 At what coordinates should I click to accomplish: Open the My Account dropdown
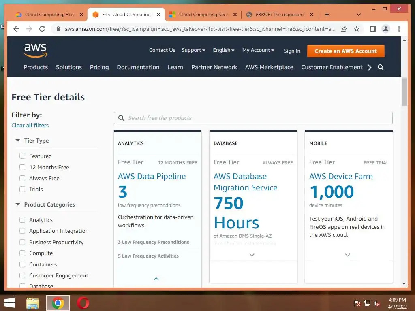258,50
